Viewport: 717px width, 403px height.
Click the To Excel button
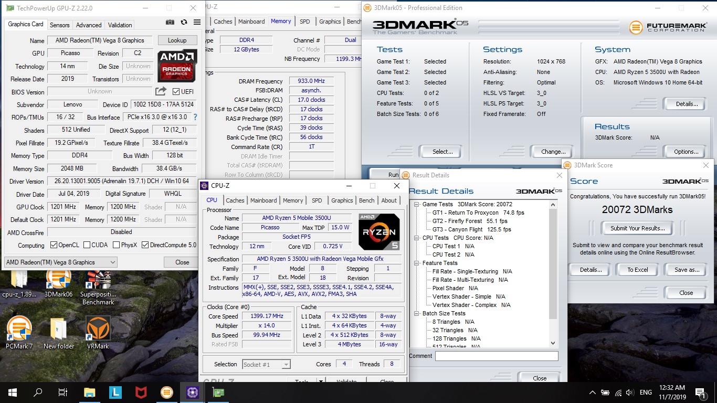(638, 270)
